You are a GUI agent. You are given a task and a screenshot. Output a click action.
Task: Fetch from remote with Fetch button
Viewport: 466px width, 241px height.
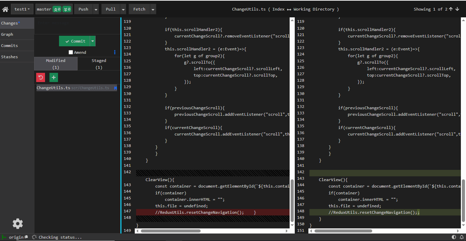139,9
